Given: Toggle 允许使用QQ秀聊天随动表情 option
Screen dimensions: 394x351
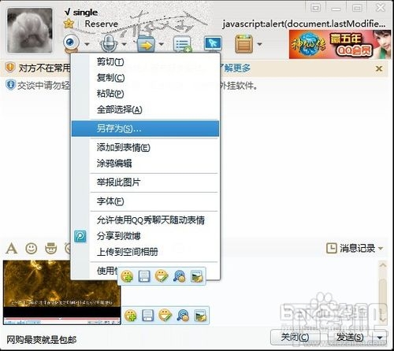Looking at the screenshot, I should point(145,220).
